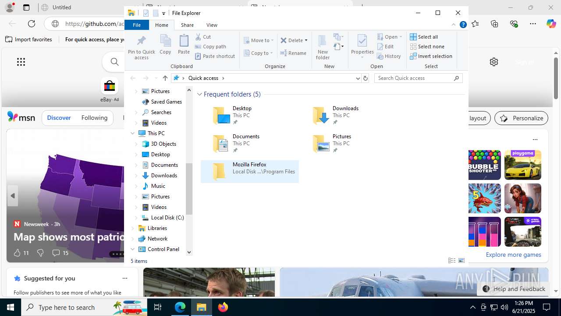Image resolution: width=561 pixels, height=316 pixels.
Task: Click Personalize button on MSN page
Action: [x=522, y=118]
